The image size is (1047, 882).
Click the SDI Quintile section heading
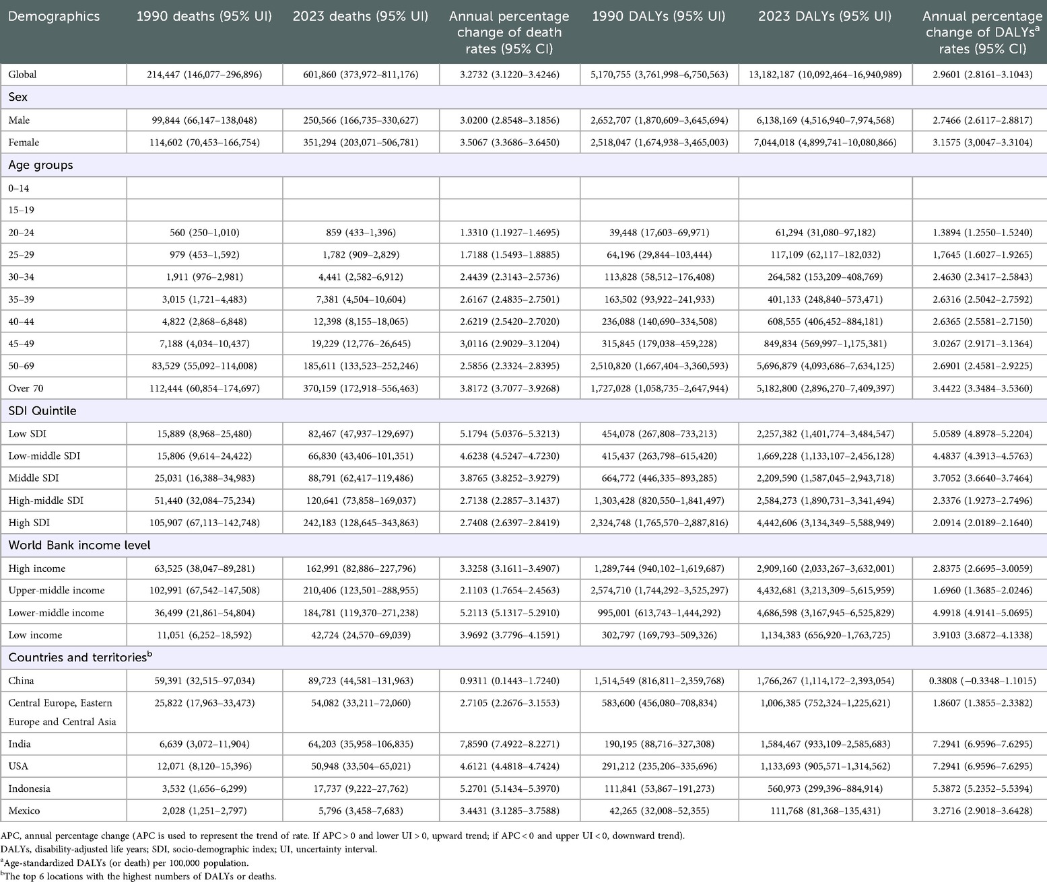point(42,410)
